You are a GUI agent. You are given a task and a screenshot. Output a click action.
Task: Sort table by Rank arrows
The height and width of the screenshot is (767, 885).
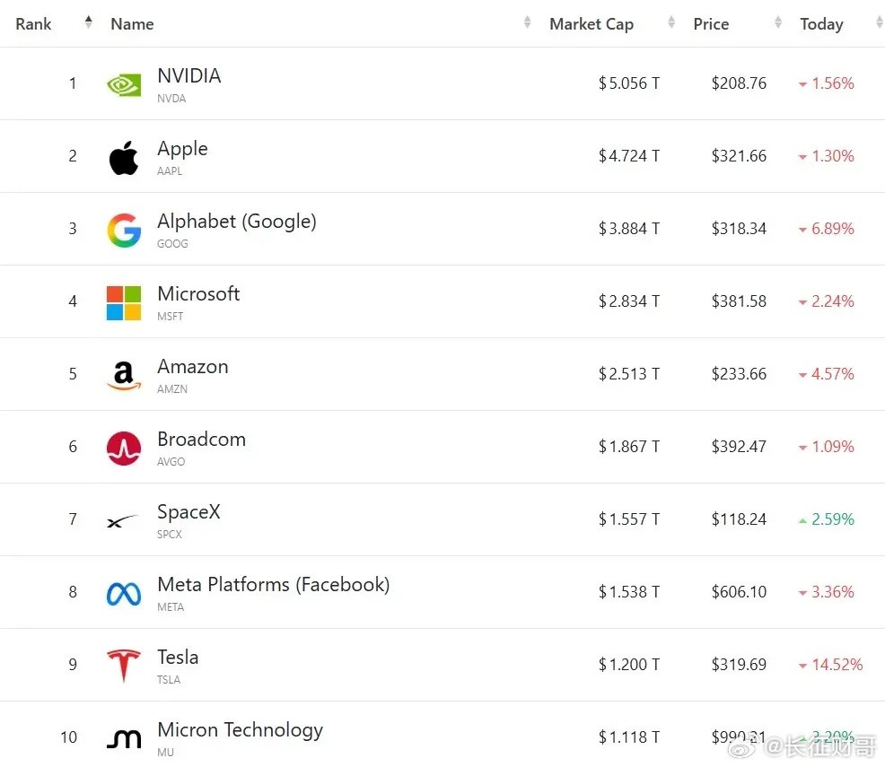point(88,22)
